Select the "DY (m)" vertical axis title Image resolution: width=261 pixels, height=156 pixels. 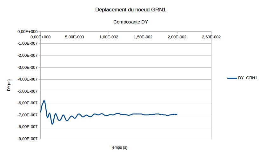pos(9,85)
